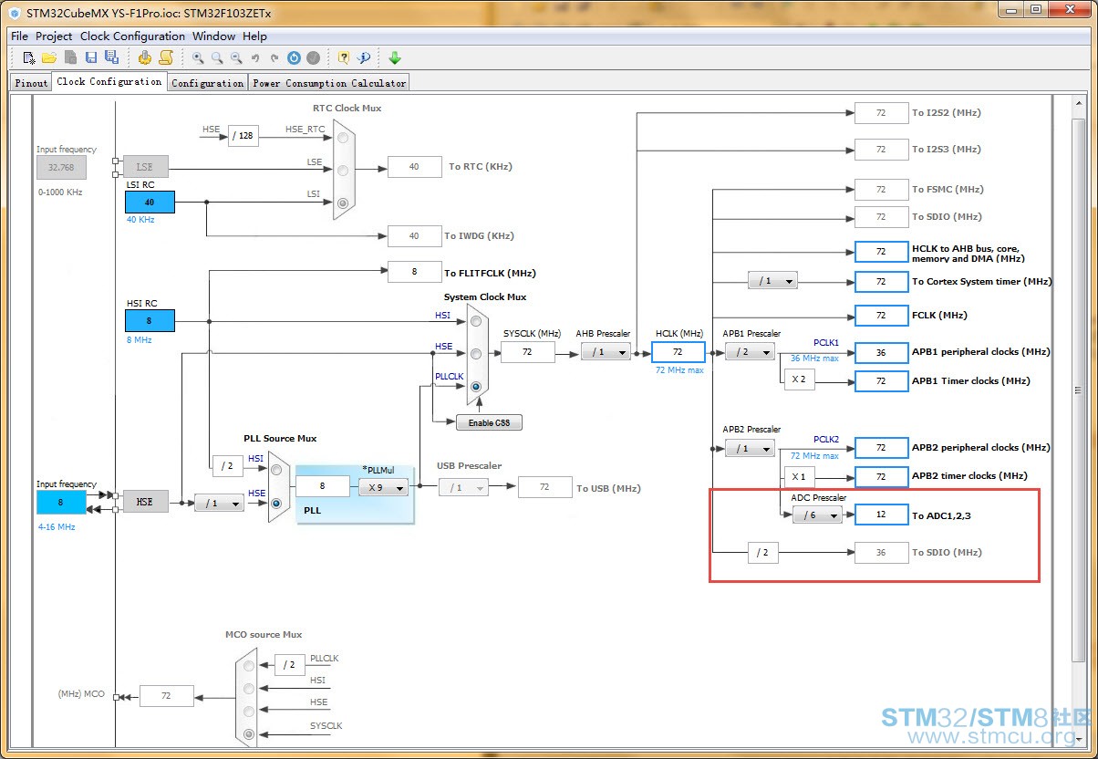1098x759 pixels.
Task: Open the Cortex System timer divider dropdown
Action: [772, 281]
